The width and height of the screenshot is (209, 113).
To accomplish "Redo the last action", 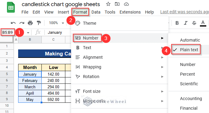I will click(22, 23).
